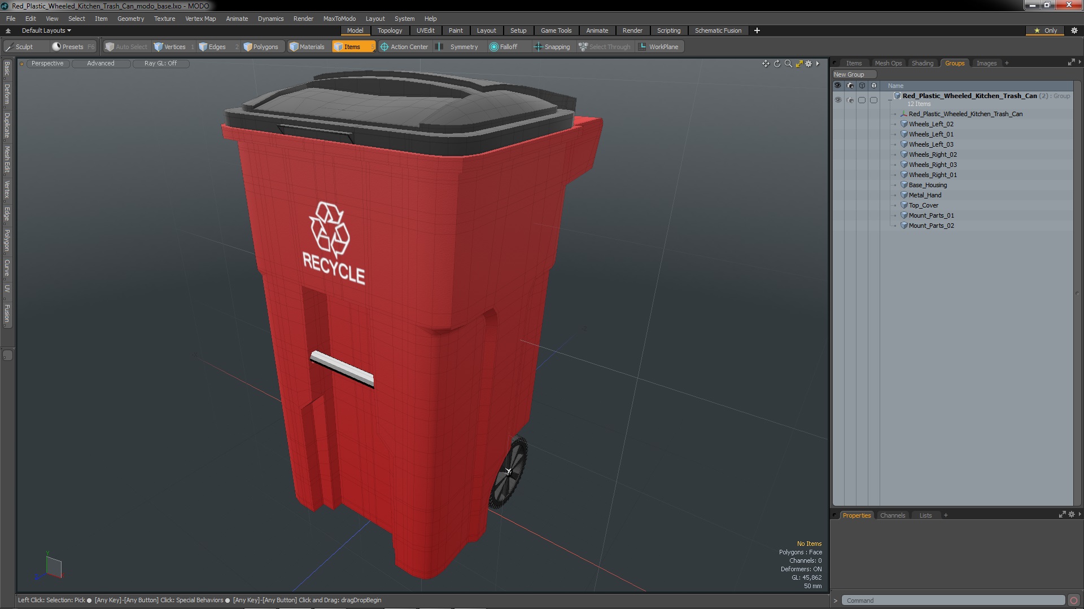Toggle visibility of Red_Plastic group
Image resolution: width=1084 pixels, height=609 pixels.
(838, 100)
